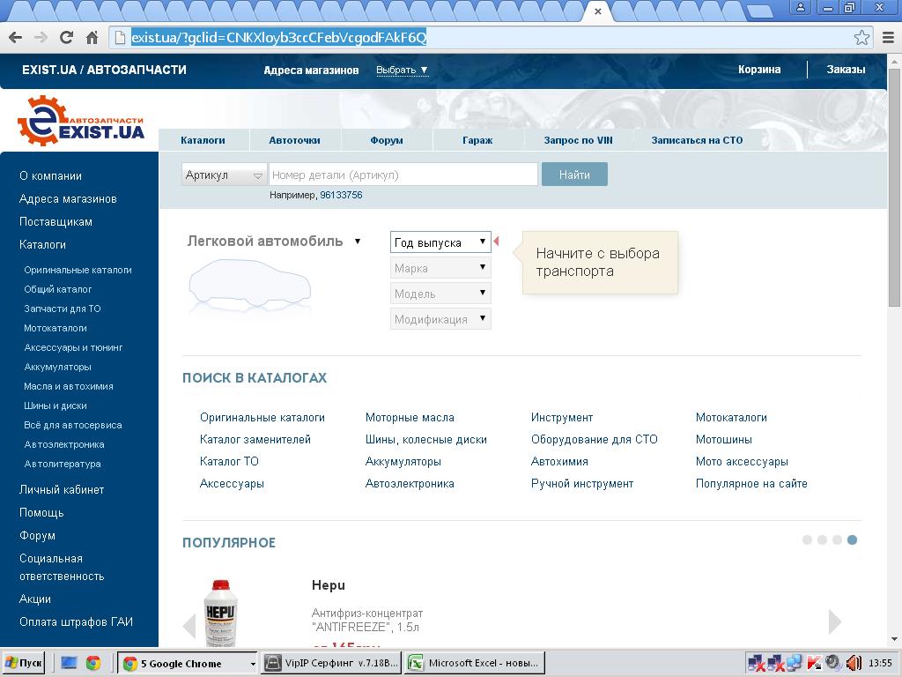Close the active browser tab
The image size is (902, 677).
point(598,11)
